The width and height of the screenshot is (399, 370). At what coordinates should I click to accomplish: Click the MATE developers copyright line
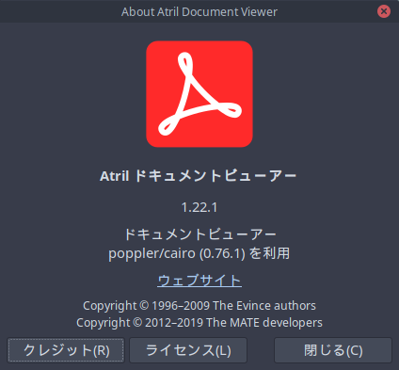click(199, 323)
